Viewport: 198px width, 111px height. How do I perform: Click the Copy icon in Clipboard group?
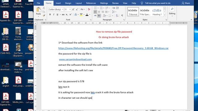pyautogui.click(x=44, y=12)
